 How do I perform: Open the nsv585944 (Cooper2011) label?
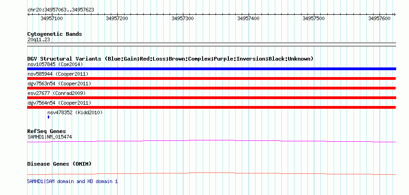(x=58, y=74)
